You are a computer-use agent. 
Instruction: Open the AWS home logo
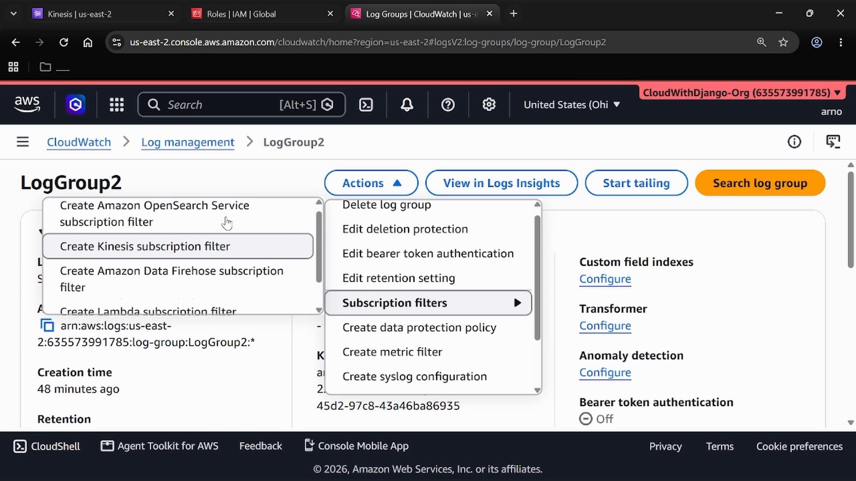point(27,104)
